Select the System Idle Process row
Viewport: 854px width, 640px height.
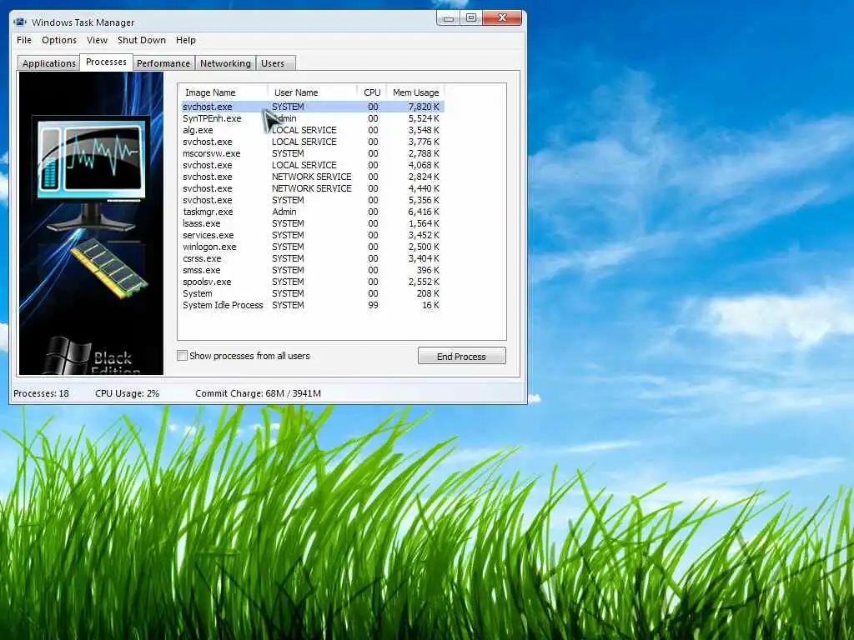click(x=312, y=305)
